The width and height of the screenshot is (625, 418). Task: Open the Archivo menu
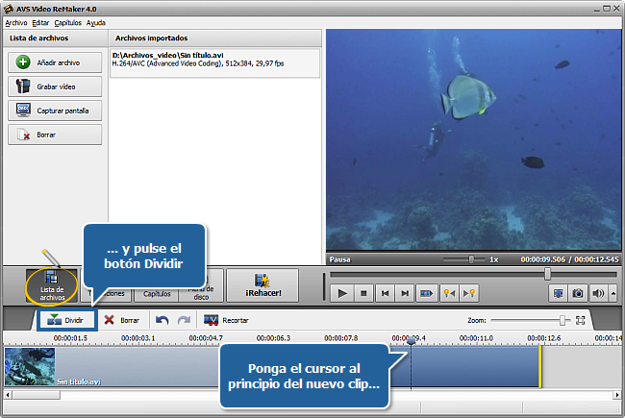(15, 21)
